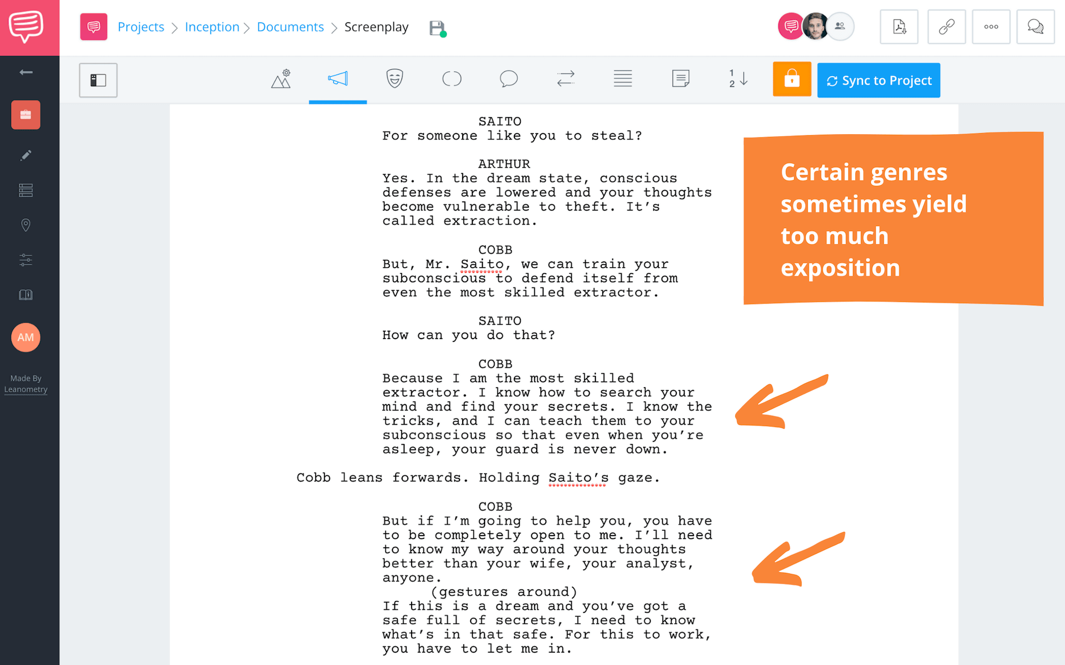Open the stacked rows list icon

pos(26,190)
